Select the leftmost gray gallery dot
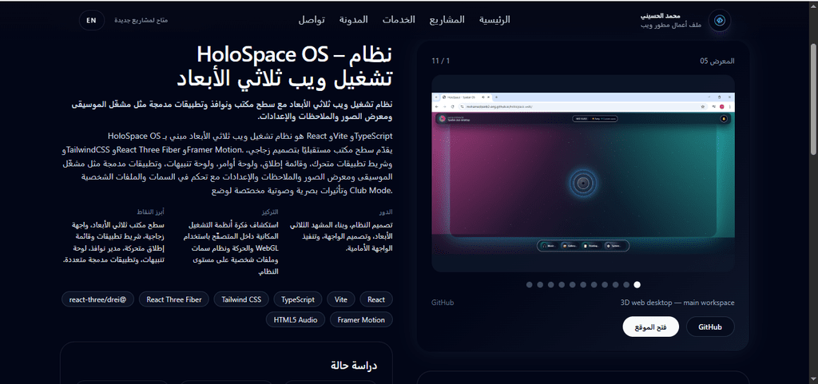 [x=529, y=284]
